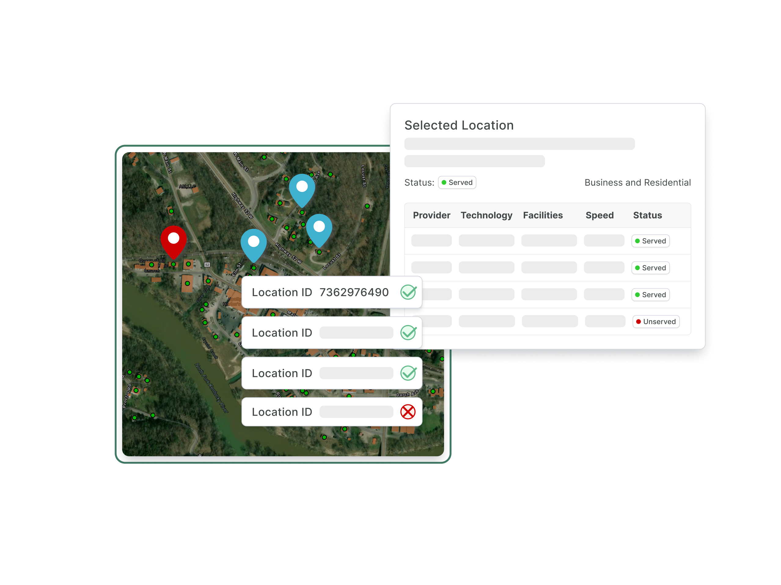Click the Provider column header
The height and width of the screenshot is (585, 781).
point(431,215)
